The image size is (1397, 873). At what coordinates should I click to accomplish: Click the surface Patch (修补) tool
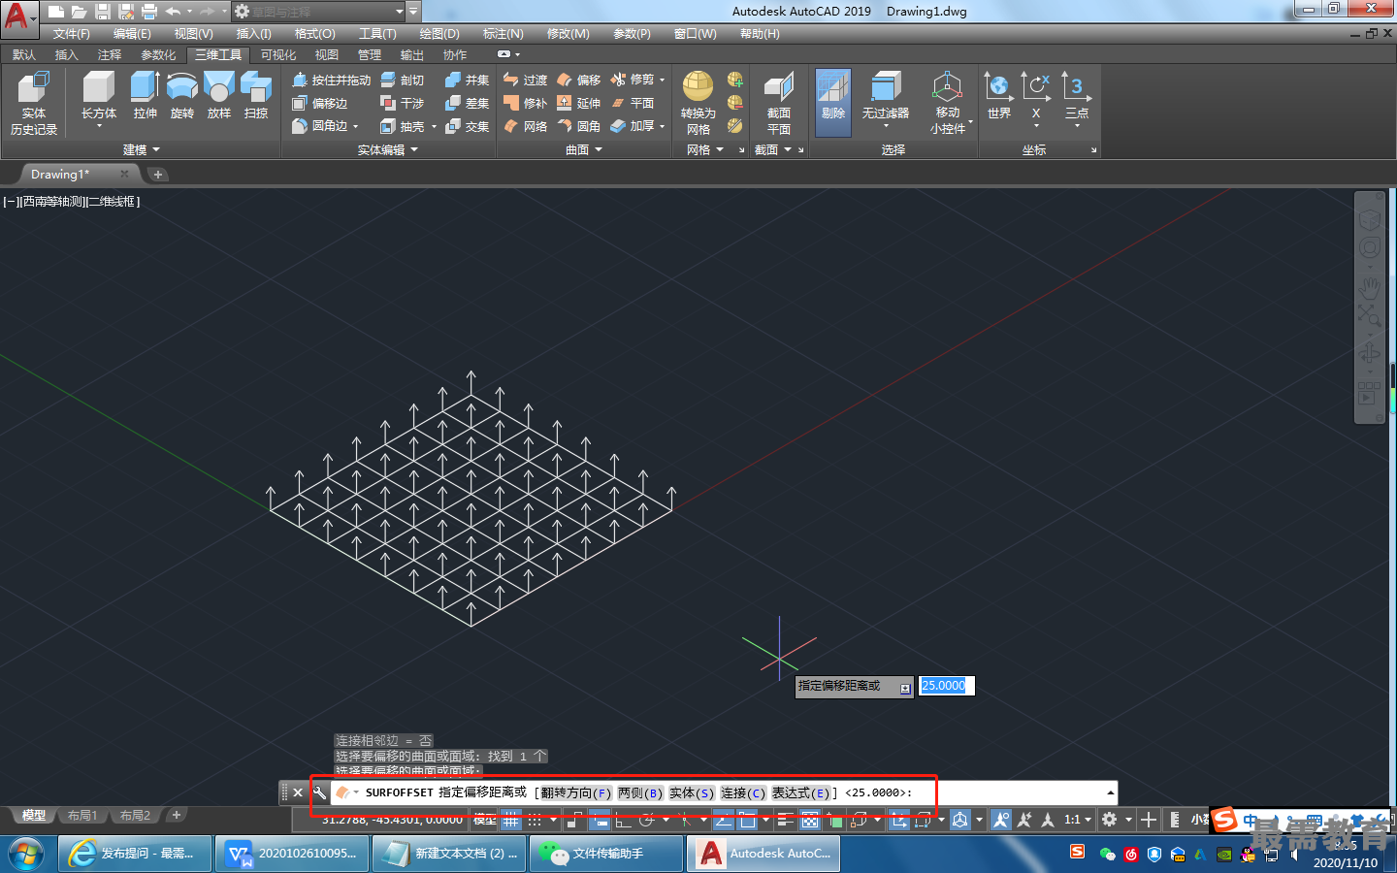525,103
